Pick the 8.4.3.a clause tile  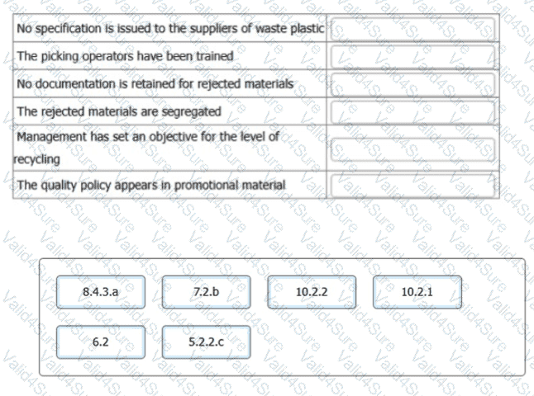point(100,293)
